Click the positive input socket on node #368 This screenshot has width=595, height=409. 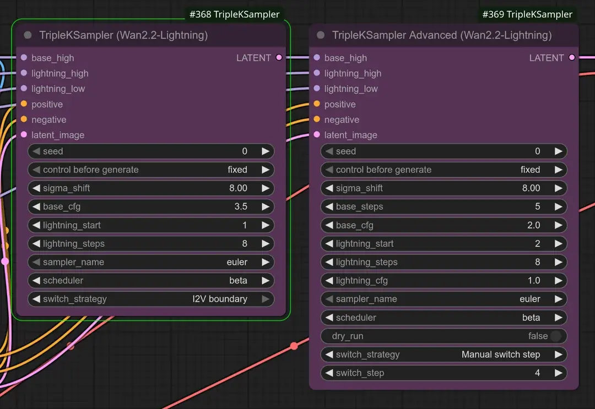click(x=24, y=104)
